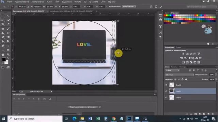Screen dimensions: 218x122
Task: Add a Curves adjustment
Action: 191,54
